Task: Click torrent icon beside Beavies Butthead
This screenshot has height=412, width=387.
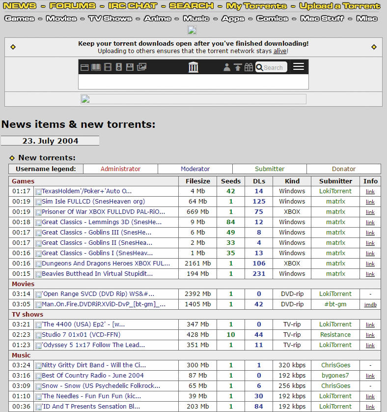Action: click(38, 274)
